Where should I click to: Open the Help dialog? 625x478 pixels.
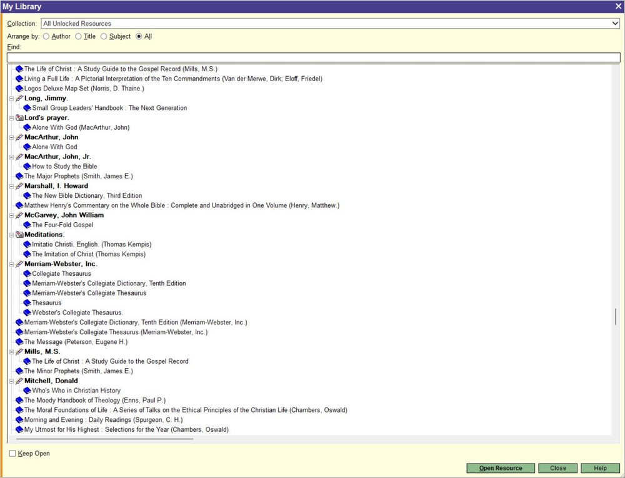599,468
